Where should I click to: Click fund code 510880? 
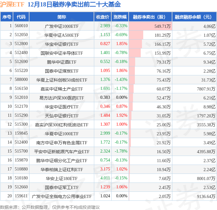click(21, 169)
